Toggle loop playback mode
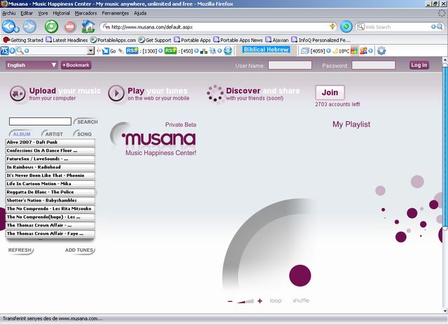The image size is (448, 325). [276, 301]
